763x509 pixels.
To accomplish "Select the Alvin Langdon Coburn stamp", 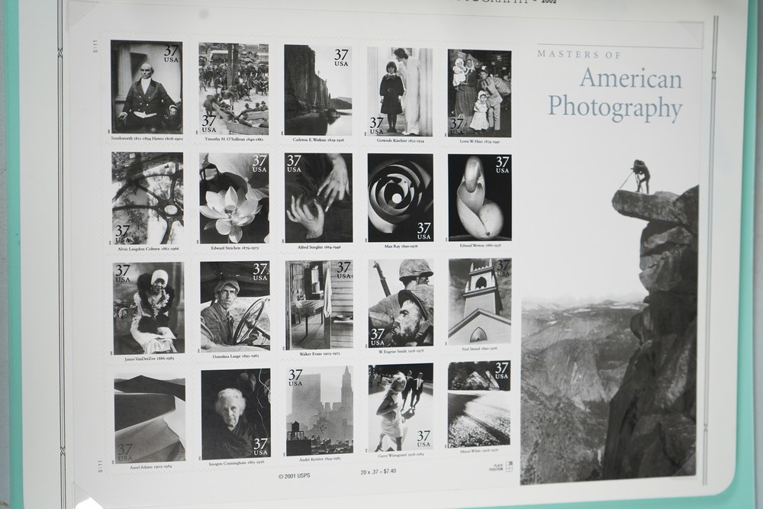I will click(147, 198).
